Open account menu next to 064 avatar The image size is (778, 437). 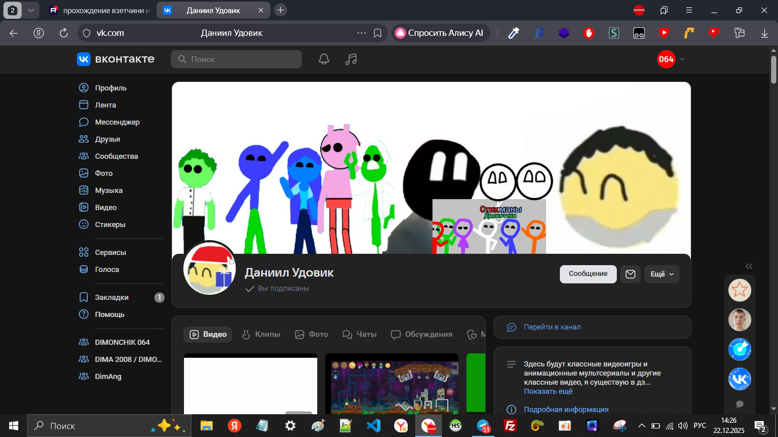682,59
